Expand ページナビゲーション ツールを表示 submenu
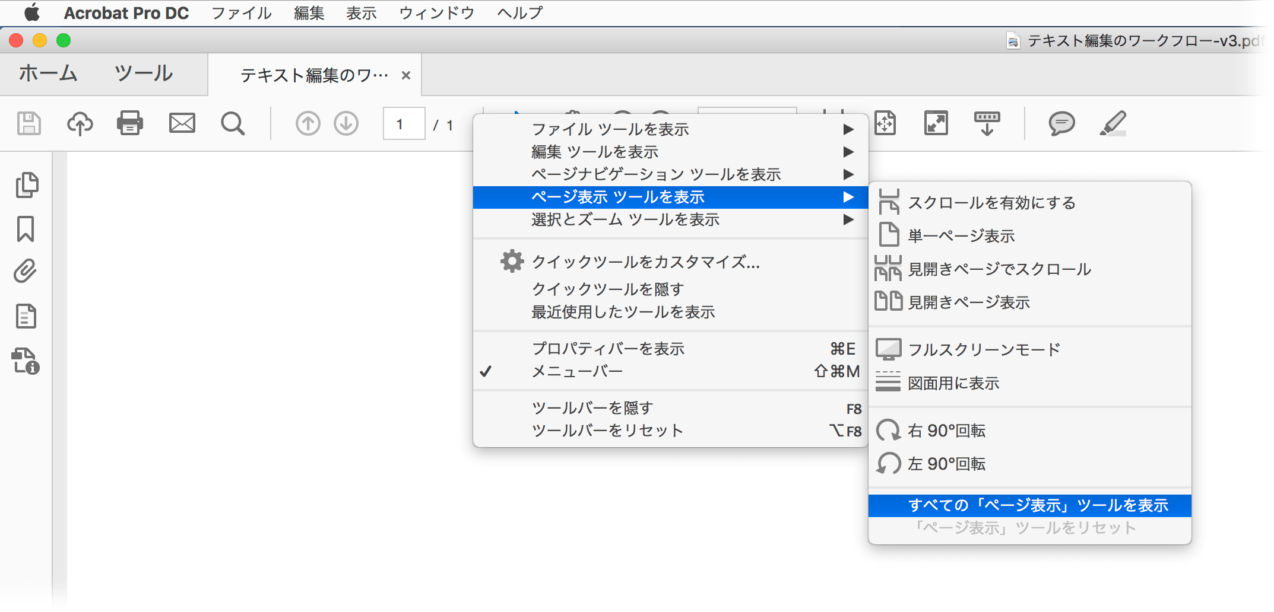The width and height of the screenshot is (1274, 612). click(671, 174)
